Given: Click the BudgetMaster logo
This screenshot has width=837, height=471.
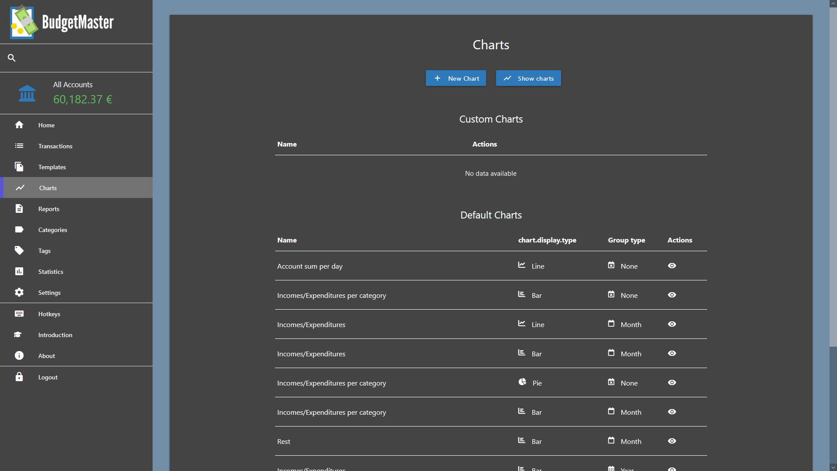Looking at the screenshot, I should point(61,22).
